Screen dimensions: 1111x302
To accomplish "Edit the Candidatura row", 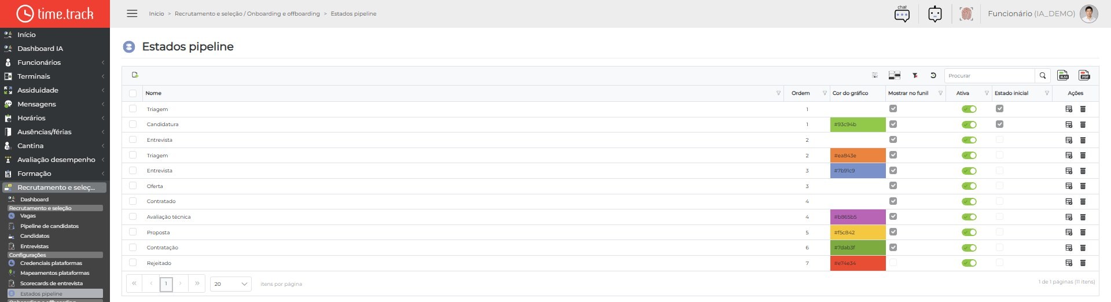I will coord(1069,124).
